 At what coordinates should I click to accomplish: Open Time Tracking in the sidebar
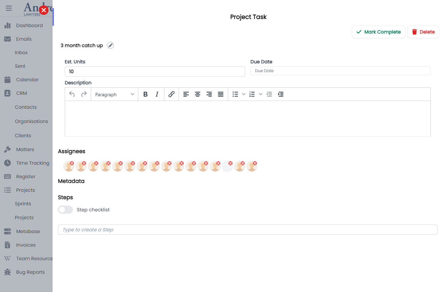click(x=33, y=163)
